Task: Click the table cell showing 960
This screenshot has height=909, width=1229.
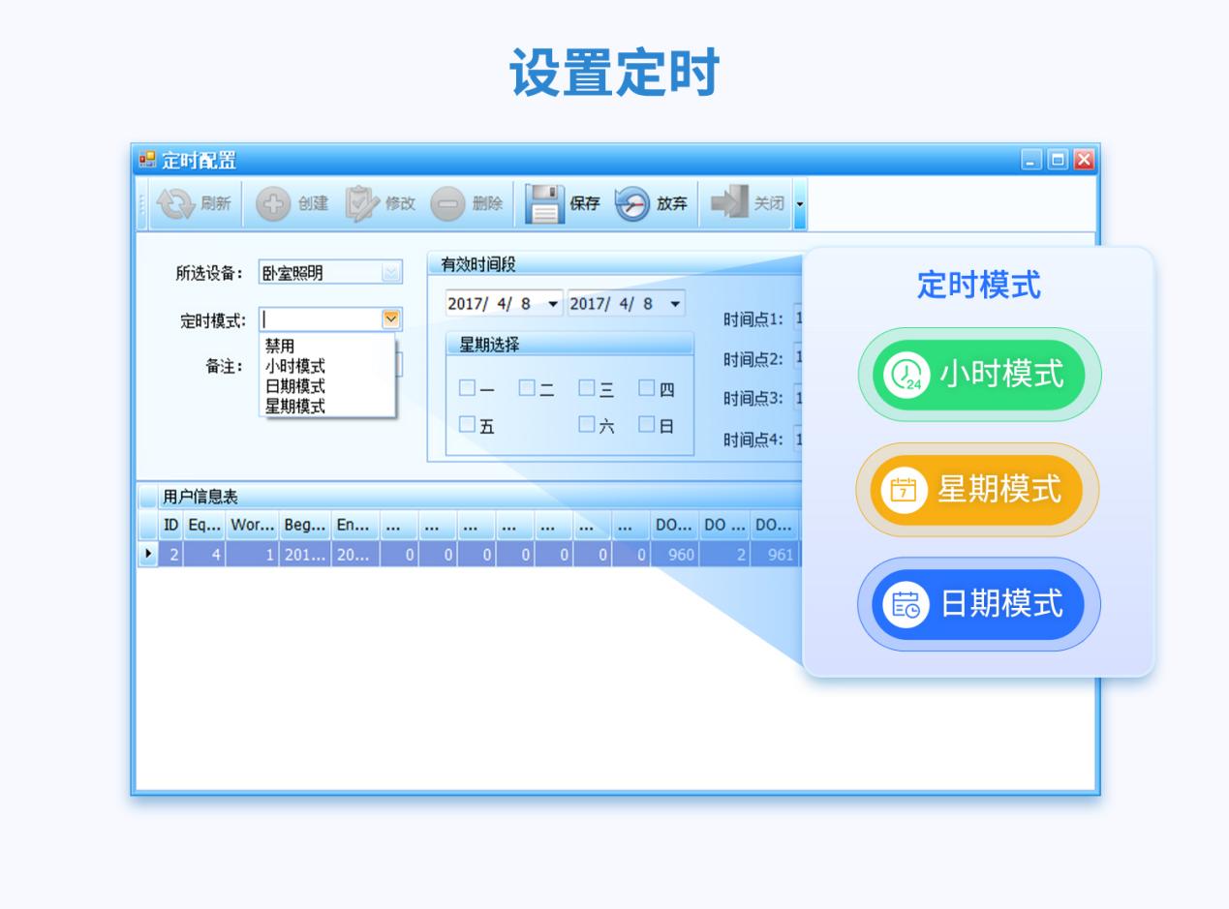Action: click(675, 555)
